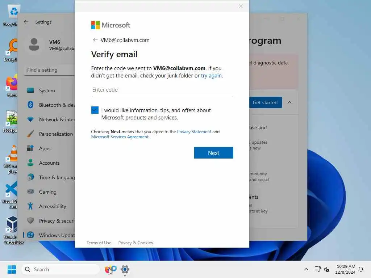Click the Accessibility figure icon in sidebar
371x278 pixels.
[x=30, y=206]
